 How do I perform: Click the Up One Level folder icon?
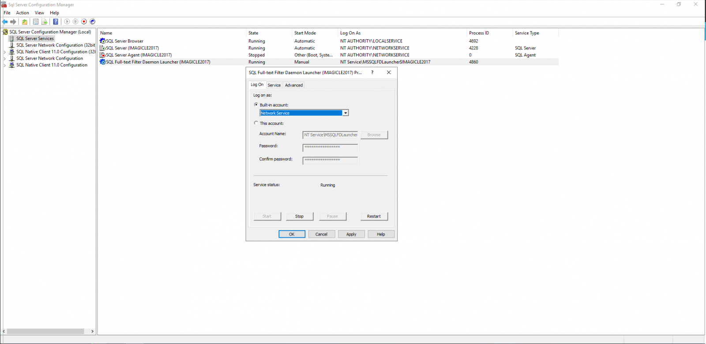coord(25,22)
